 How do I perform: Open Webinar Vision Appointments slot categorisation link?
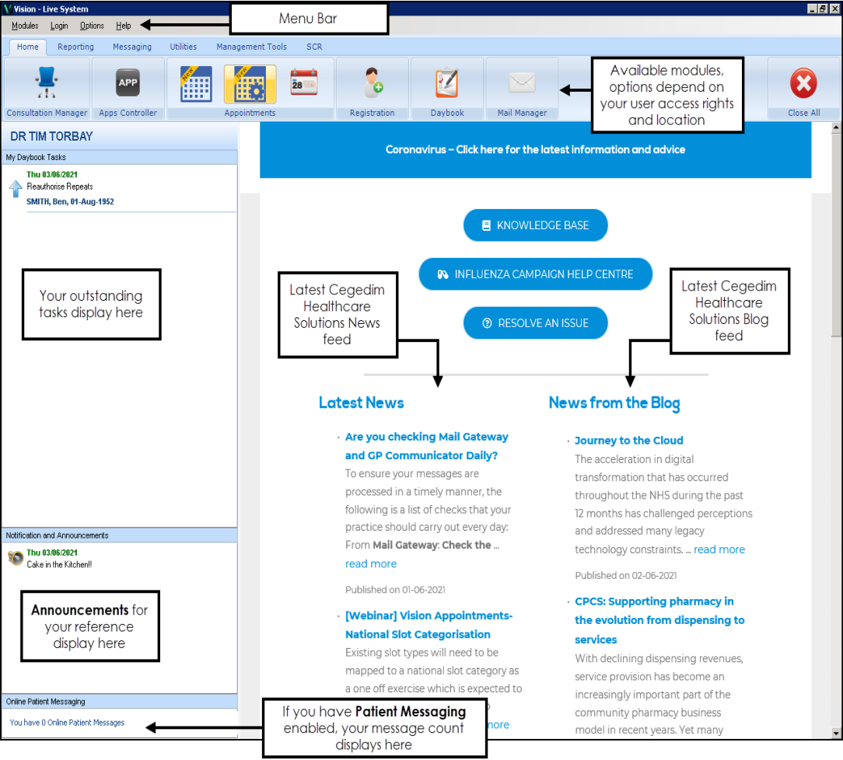click(429, 625)
